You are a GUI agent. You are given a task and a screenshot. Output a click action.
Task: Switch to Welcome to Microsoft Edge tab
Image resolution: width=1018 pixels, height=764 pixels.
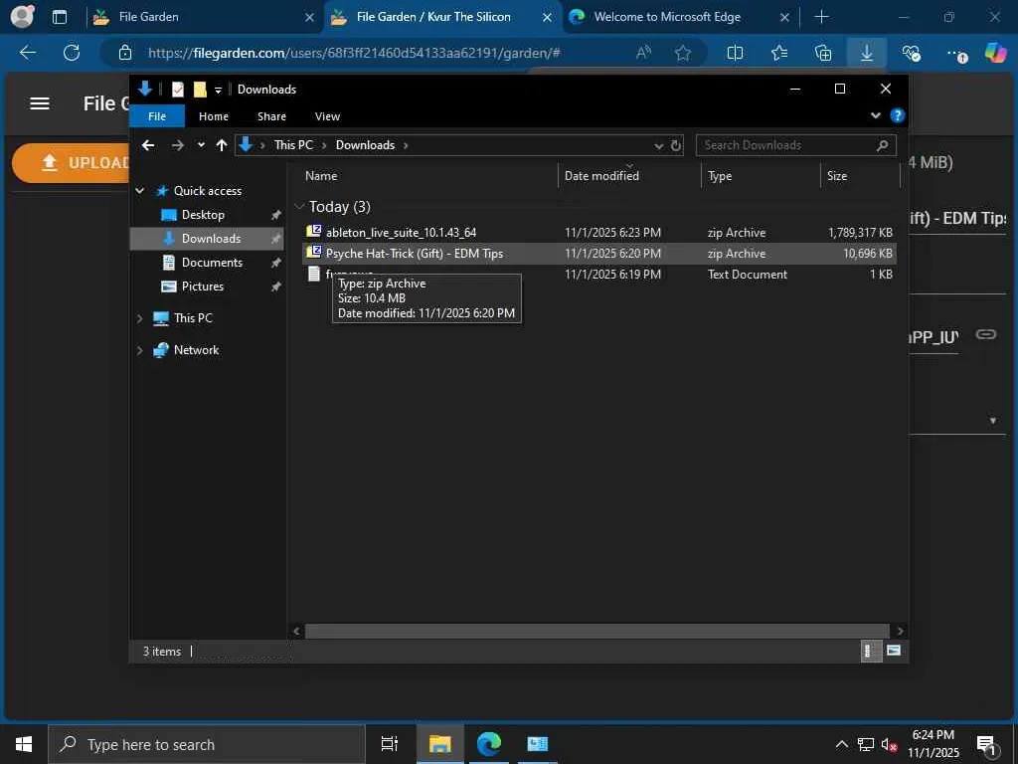679,17
